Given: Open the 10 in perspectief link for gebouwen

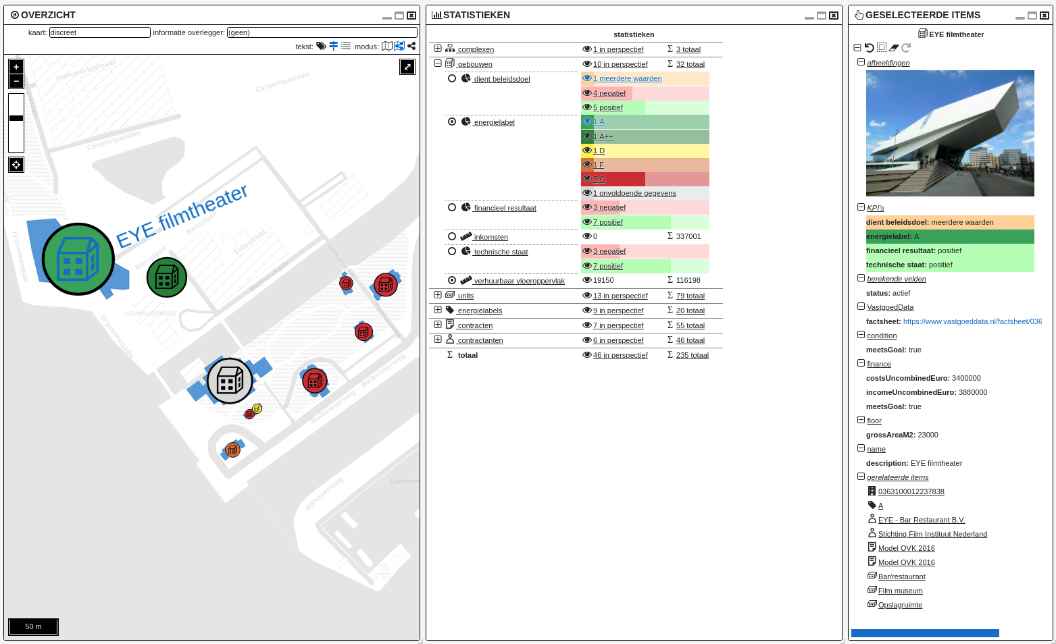Looking at the screenshot, I should coord(620,64).
